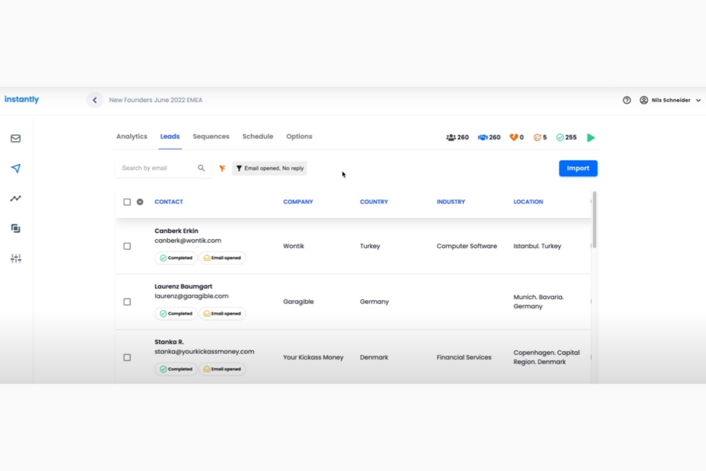Click campaign title New Founders June 2022 EMEA
The height and width of the screenshot is (471, 706).
(156, 100)
